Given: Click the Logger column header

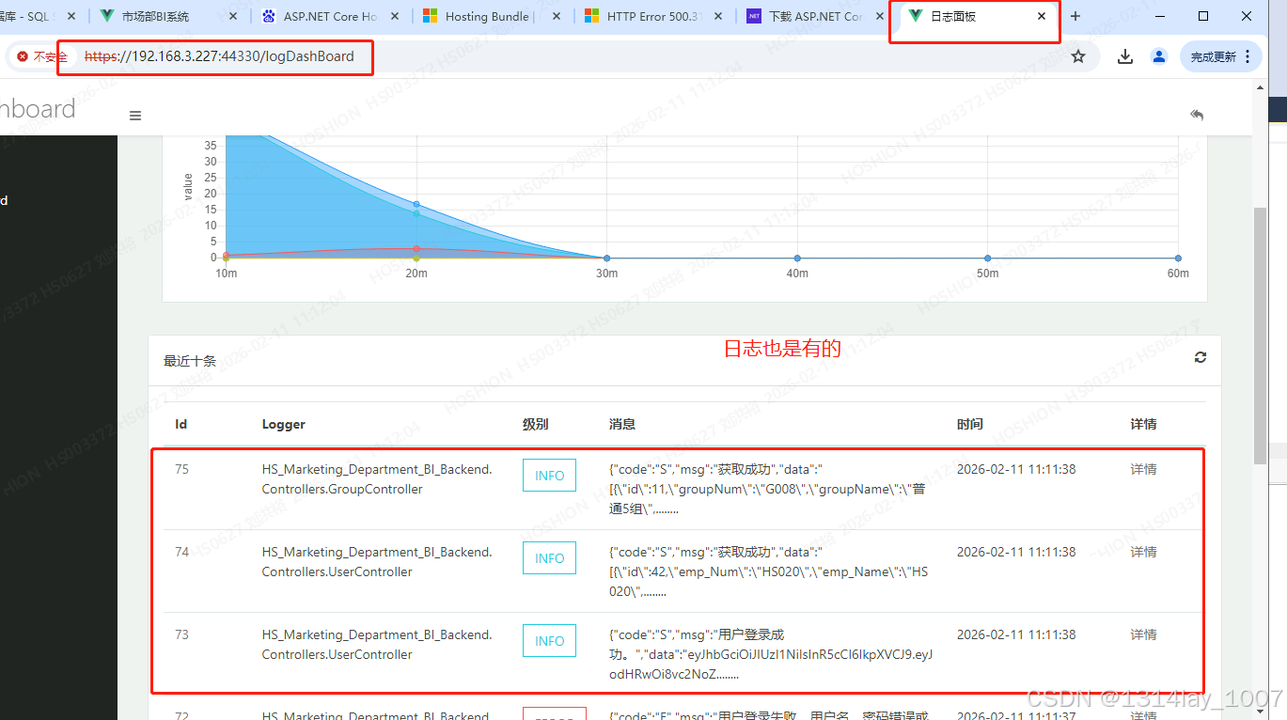Looking at the screenshot, I should point(284,424).
